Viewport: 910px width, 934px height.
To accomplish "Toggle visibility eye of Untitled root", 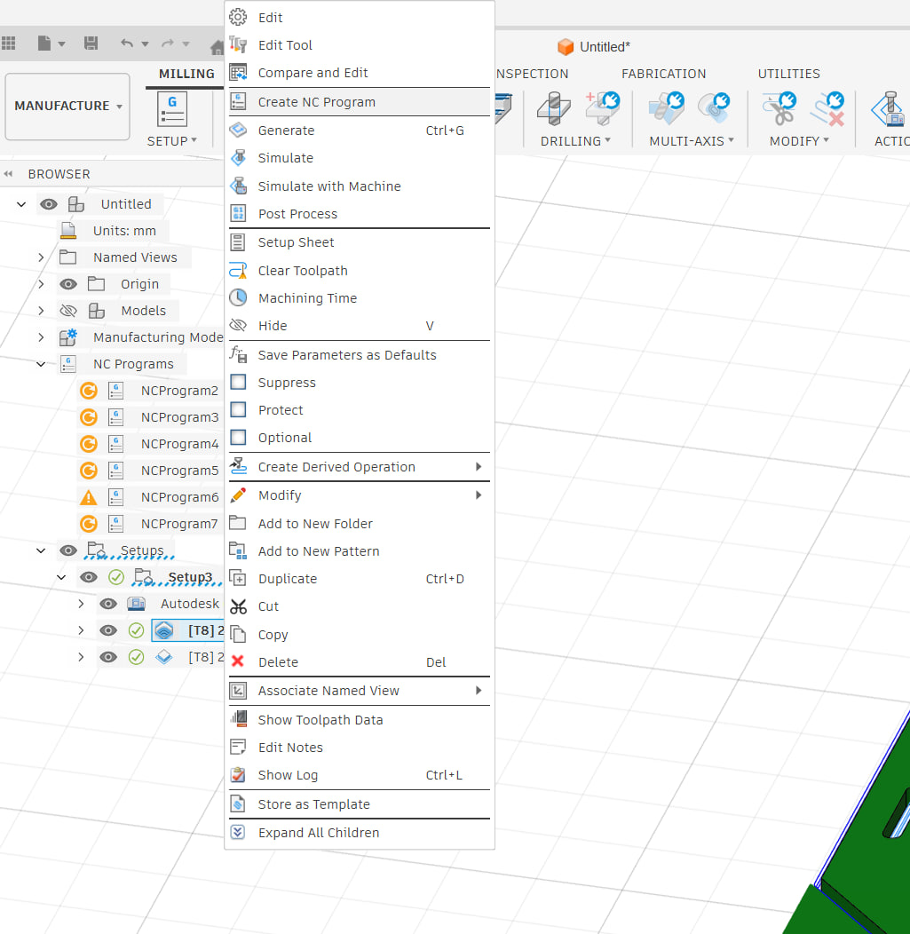I will click(x=49, y=204).
